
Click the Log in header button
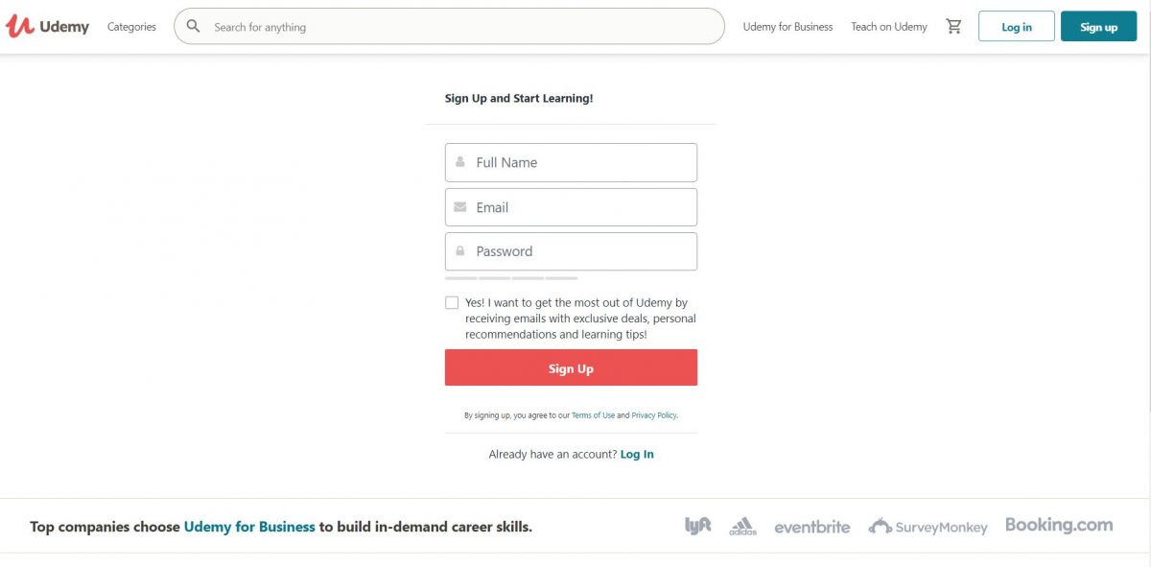[1016, 26]
